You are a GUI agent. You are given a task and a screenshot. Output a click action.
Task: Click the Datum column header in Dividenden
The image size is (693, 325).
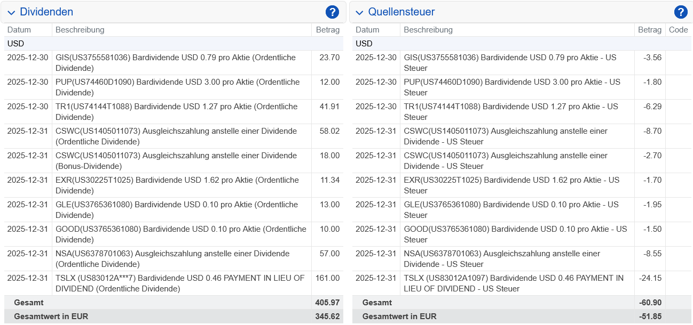click(x=18, y=30)
